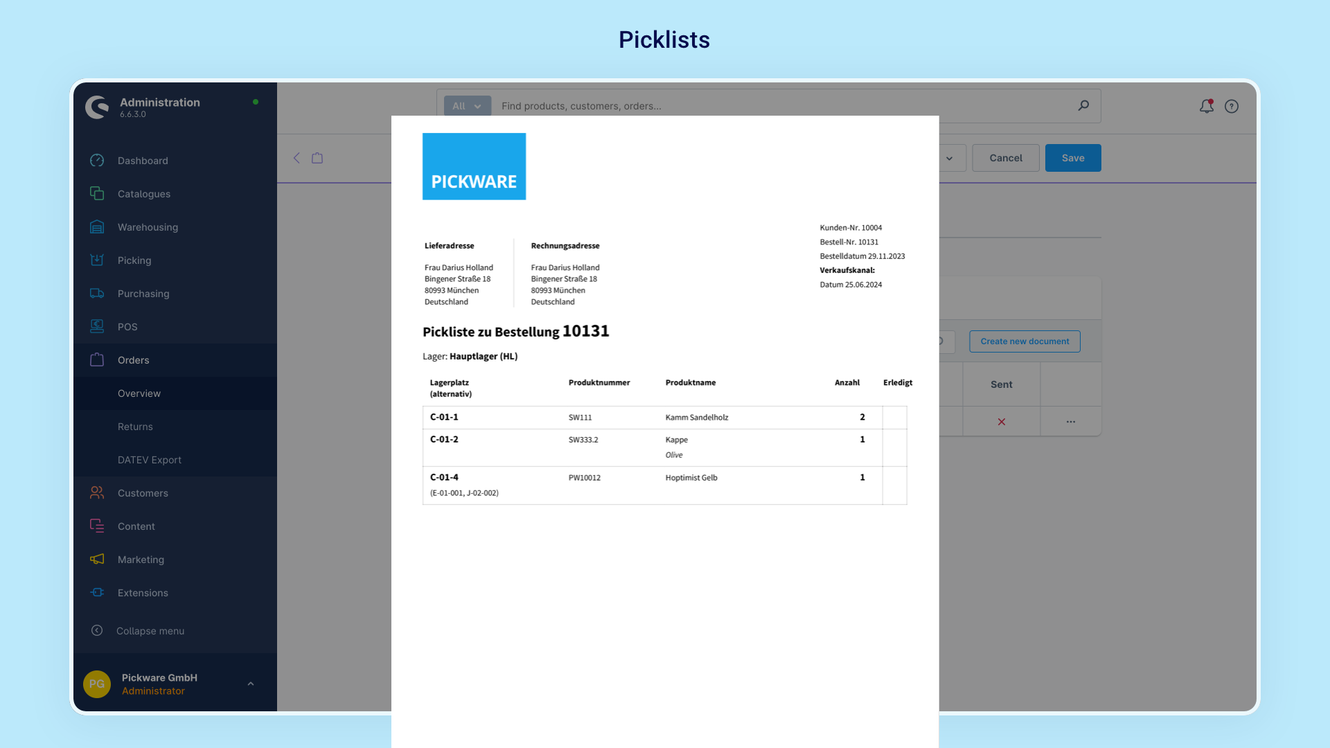Open the Returns menu item
The image size is (1330, 748).
click(134, 426)
